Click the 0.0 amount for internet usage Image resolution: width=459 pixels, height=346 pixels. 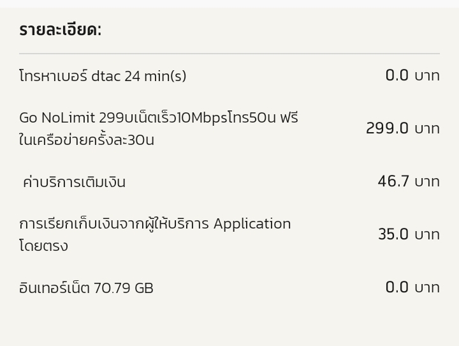397,287
